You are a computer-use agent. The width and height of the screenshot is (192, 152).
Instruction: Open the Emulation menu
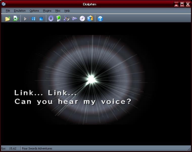(x=20, y=11)
